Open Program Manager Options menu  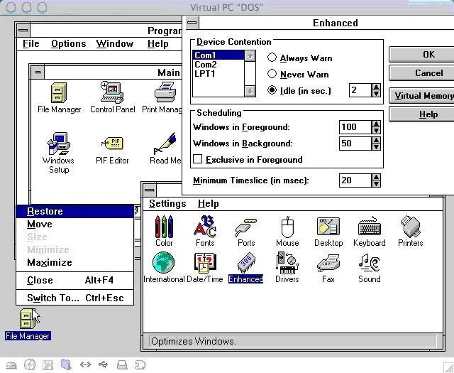click(x=69, y=43)
